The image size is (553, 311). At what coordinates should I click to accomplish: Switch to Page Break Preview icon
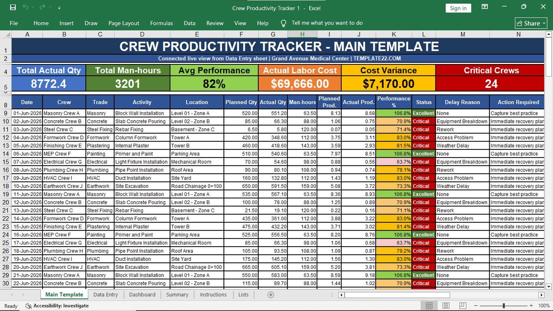coord(463,305)
